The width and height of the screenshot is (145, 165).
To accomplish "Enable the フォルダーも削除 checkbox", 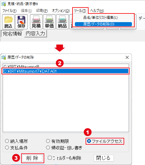I will pyautogui.click(x=50, y=158).
